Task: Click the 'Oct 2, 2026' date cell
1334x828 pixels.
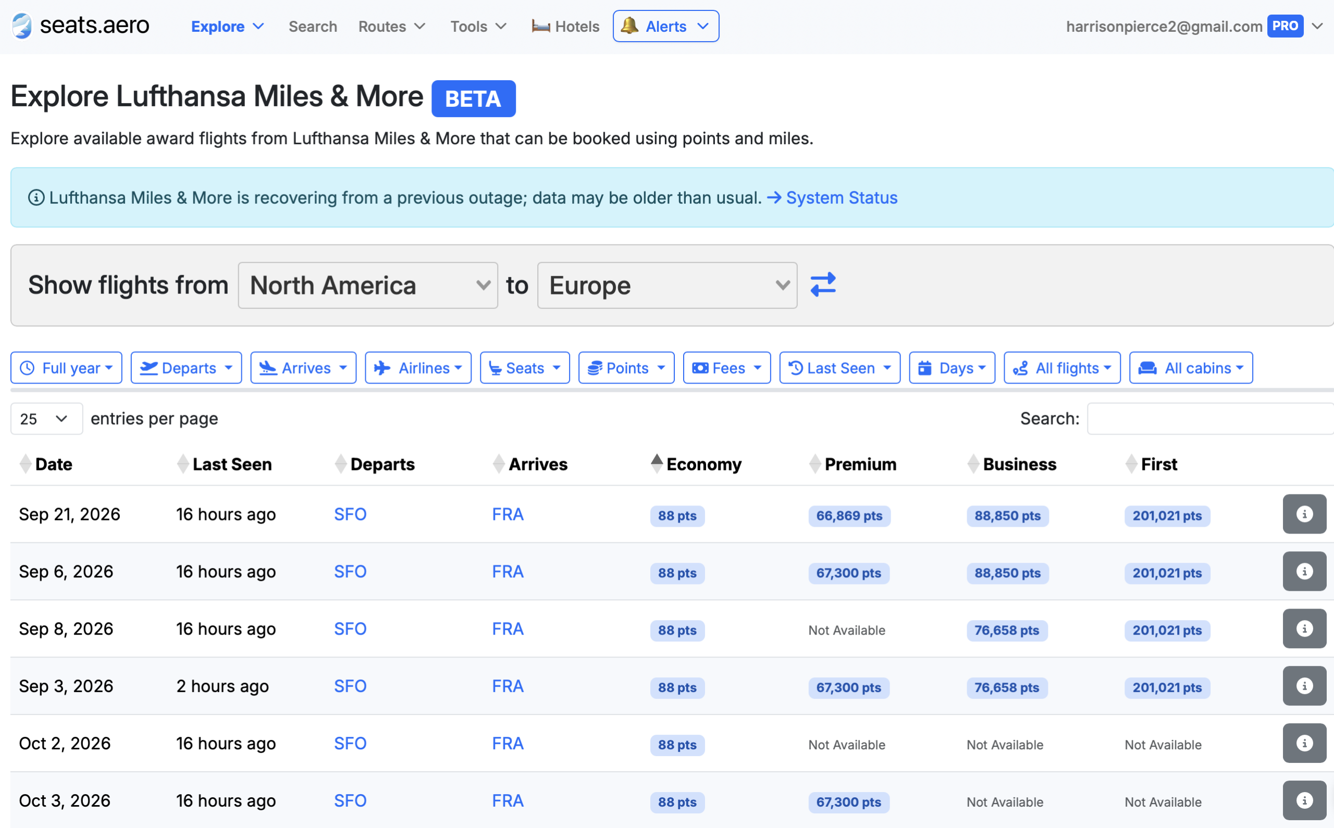Action: point(65,743)
